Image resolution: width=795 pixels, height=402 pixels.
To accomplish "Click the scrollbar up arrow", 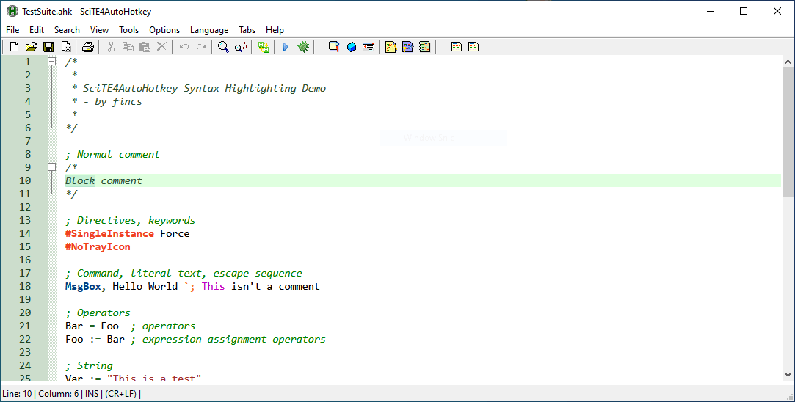I will tap(788, 62).
